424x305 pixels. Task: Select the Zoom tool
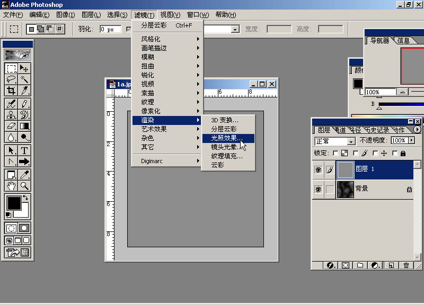pyautogui.click(x=24, y=186)
